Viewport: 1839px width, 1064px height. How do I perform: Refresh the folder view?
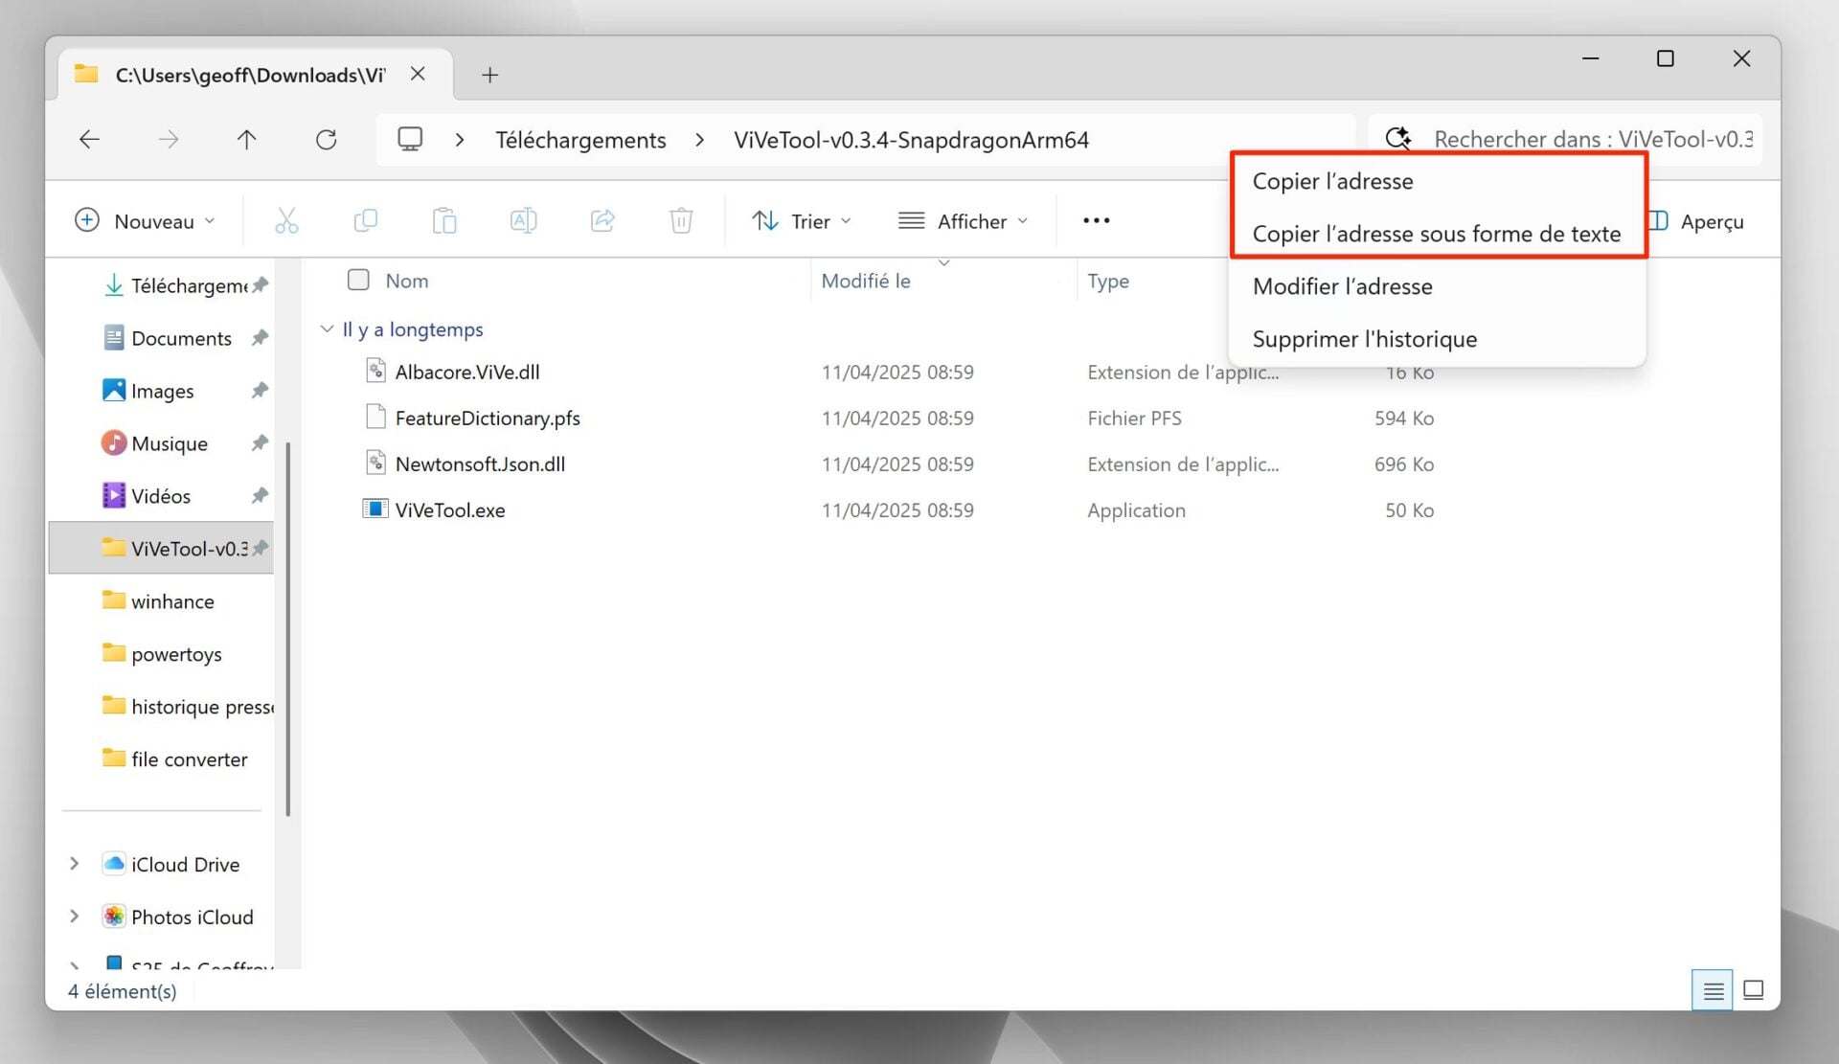tap(327, 139)
